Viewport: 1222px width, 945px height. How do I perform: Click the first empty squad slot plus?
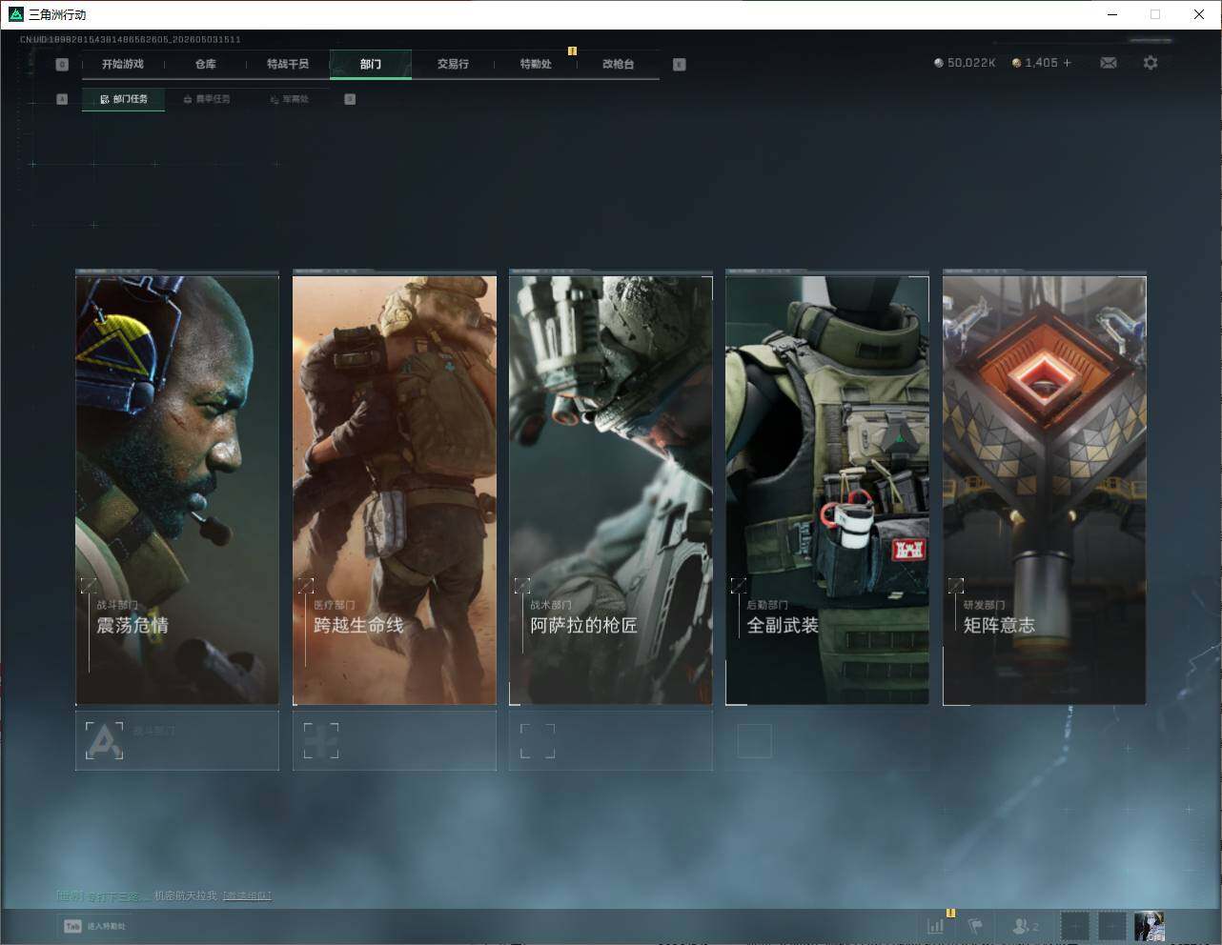(1075, 926)
